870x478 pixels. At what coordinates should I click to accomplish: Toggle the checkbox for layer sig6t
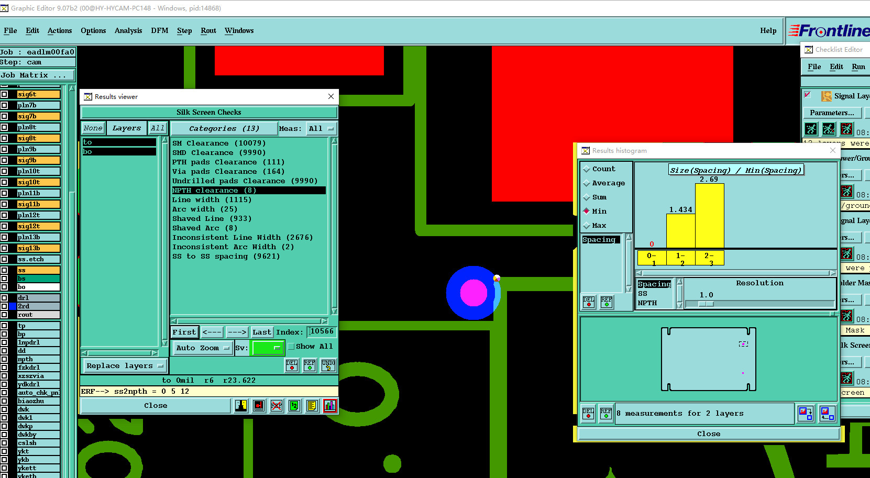[x=4, y=94]
